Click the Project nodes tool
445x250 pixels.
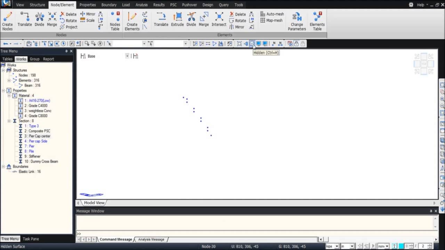pos(68,27)
